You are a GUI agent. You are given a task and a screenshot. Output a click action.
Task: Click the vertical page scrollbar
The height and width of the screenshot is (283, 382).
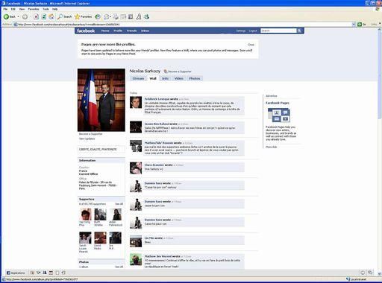[380, 149]
